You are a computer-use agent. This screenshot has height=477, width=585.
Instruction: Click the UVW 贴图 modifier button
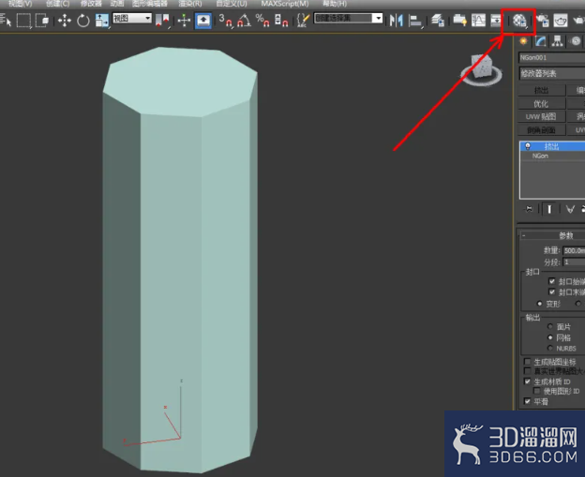click(541, 117)
